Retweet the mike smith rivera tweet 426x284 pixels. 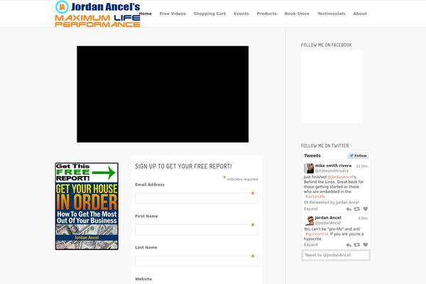click(357, 209)
